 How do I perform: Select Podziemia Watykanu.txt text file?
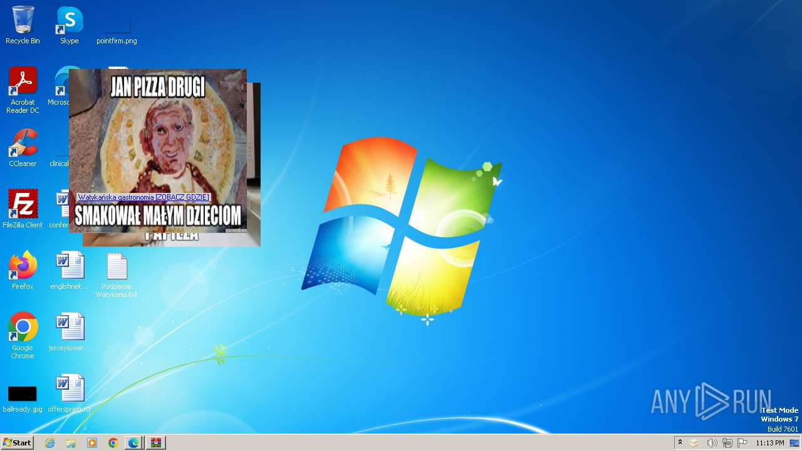click(x=117, y=274)
